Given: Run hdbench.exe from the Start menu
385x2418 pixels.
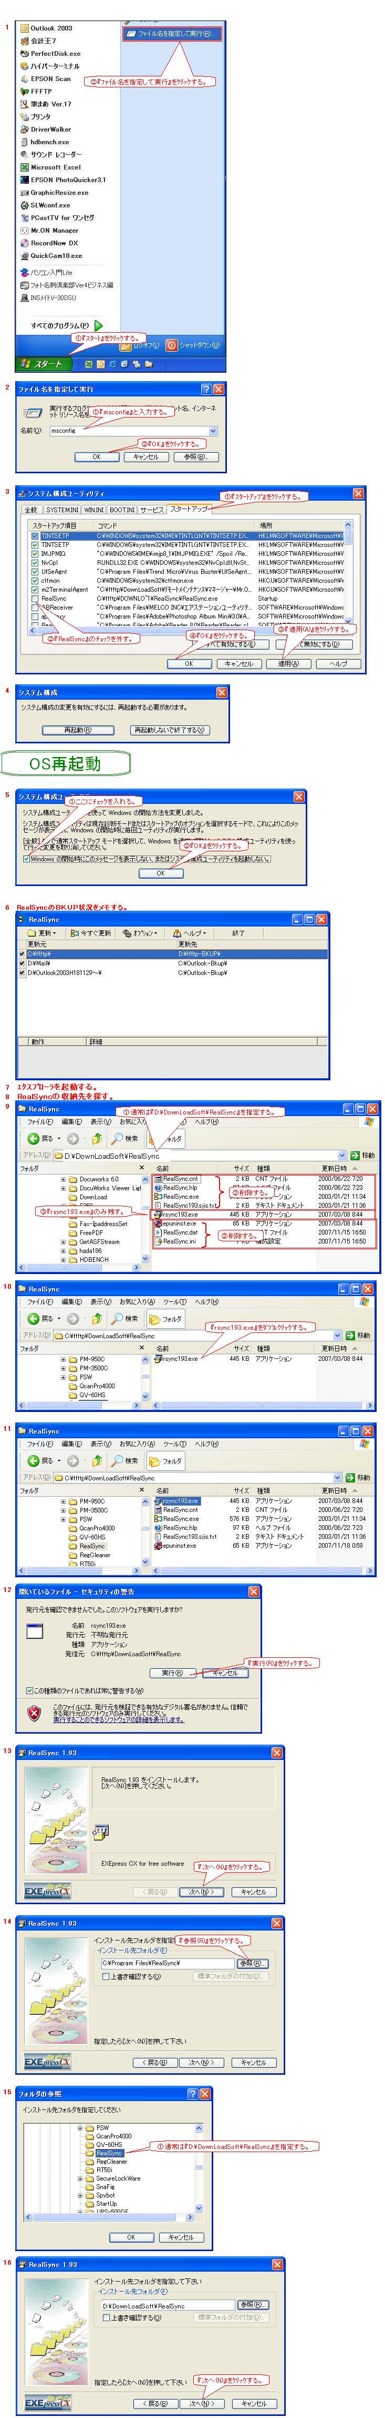Looking at the screenshot, I should [x=44, y=142].
